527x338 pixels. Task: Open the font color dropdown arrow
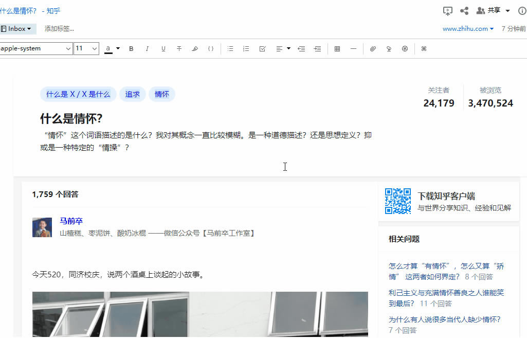point(118,48)
